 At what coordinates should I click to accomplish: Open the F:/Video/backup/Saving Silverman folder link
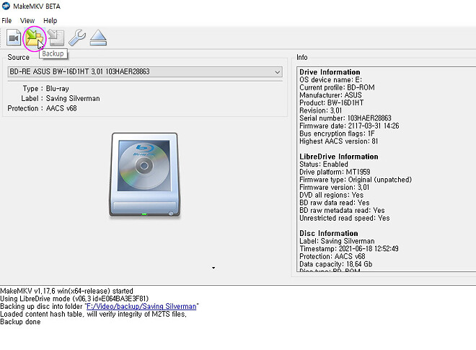point(141,306)
